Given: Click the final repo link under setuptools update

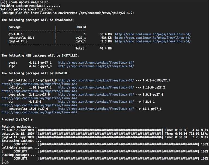Looking at the screenshot, I should (x=39, y=112).
